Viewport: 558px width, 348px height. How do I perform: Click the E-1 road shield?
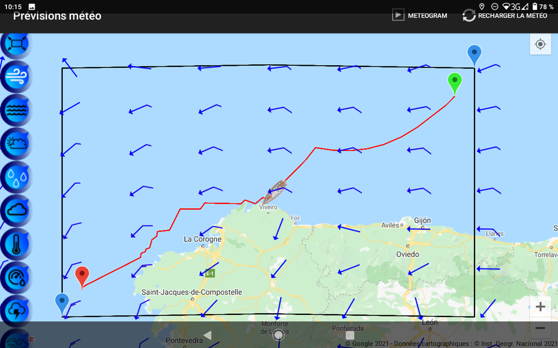point(210,273)
